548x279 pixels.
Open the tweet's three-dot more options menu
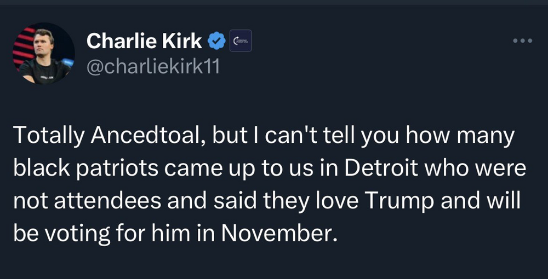tap(522, 41)
